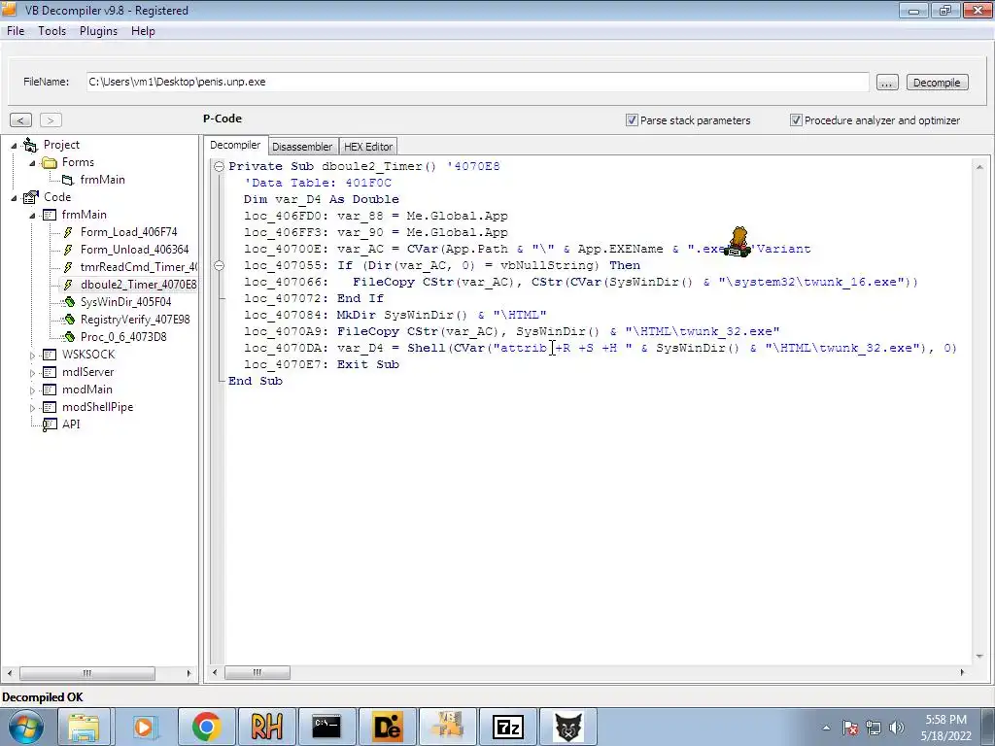The image size is (995, 746).
Task: Open the Plugins menu
Action: tap(98, 30)
